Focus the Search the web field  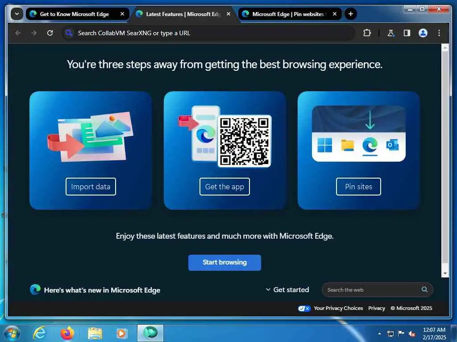point(378,289)
